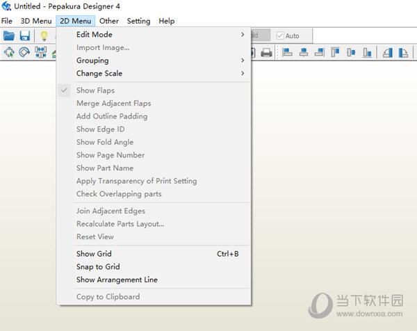Image resolution: width=417 pixels, height=331 pixels.
Task: Click the align right icon
Action: pyautogui.click(x=320, y=52)
